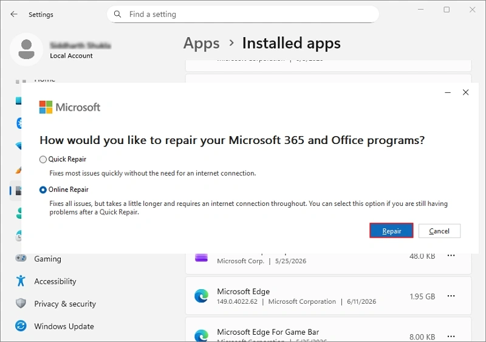Go back using the Settings back arrow

pyautogui.click(x=14, y=14)
